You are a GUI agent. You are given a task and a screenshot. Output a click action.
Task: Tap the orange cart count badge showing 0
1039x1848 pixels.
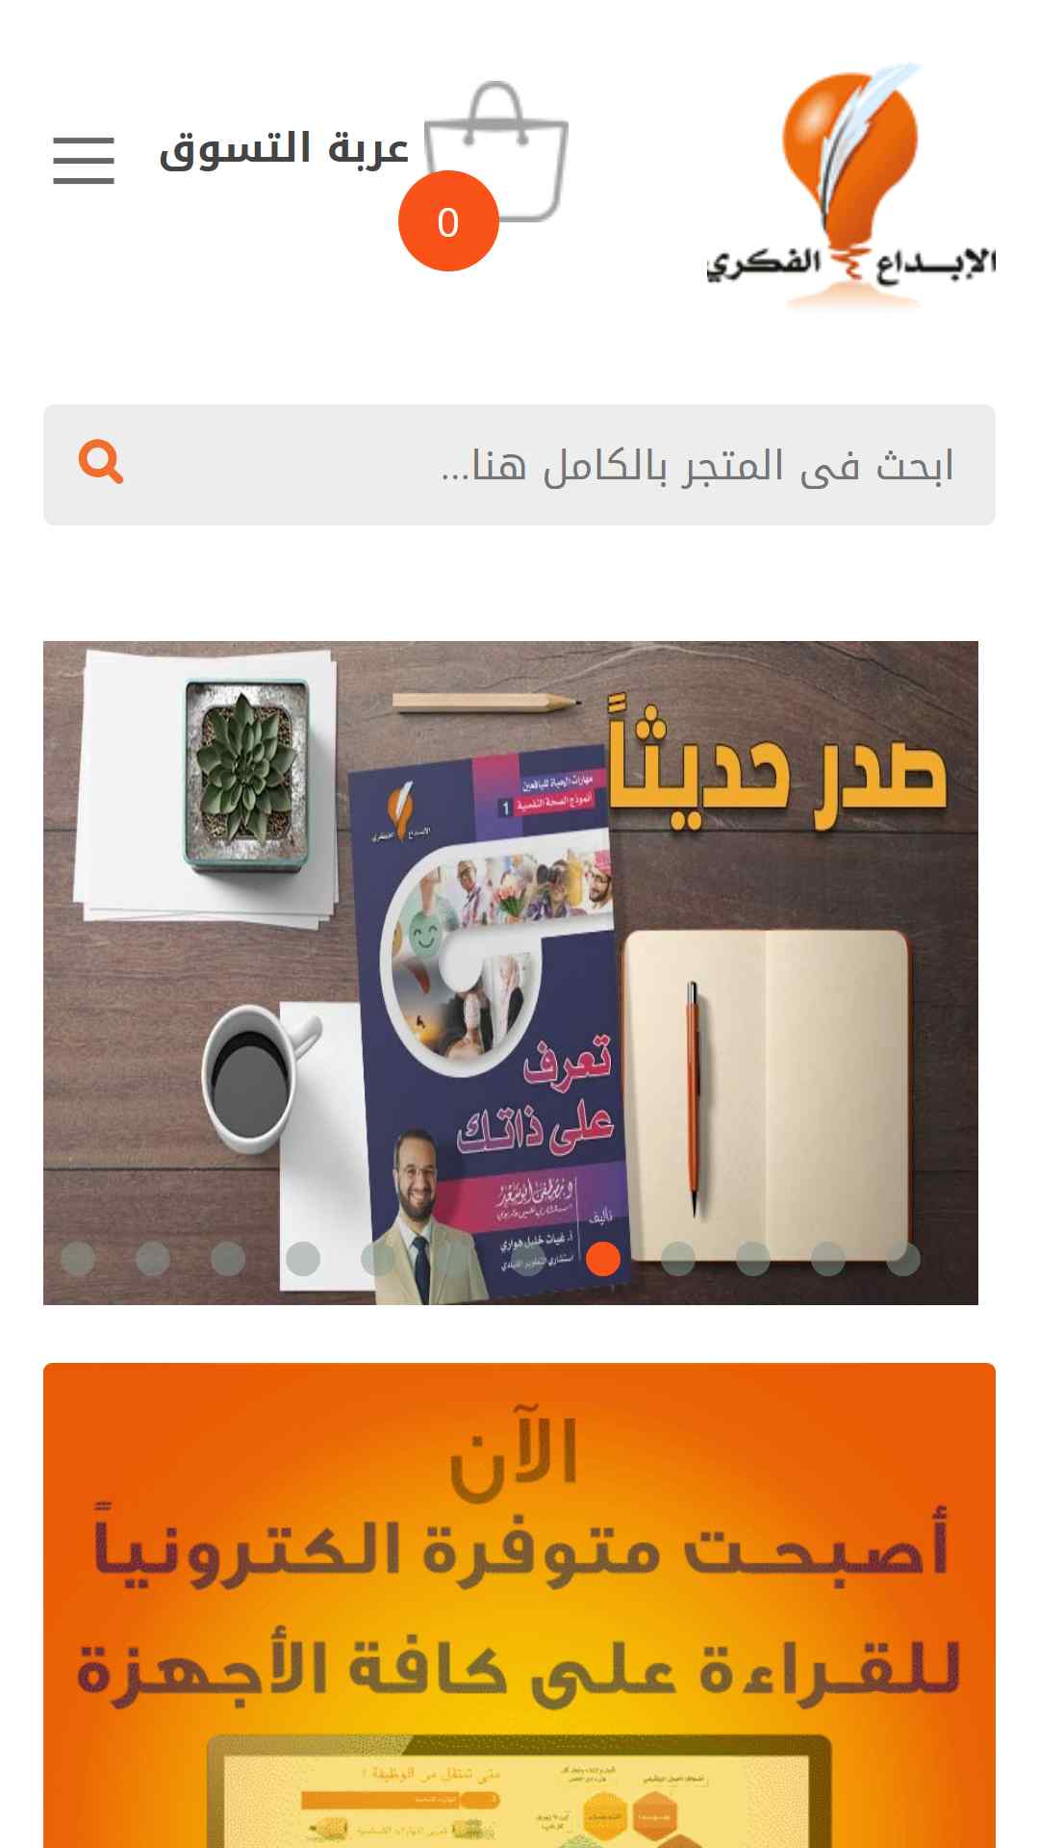448,221
